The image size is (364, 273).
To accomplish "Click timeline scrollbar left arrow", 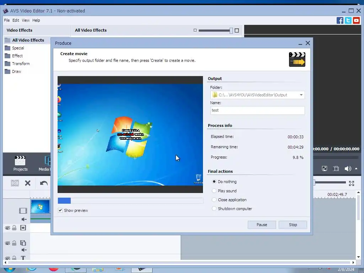I will pos(5,263).
